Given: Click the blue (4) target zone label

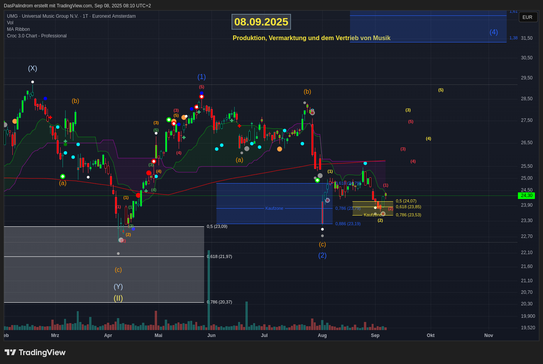Looking at the screenshot, I should pos(494,32).
